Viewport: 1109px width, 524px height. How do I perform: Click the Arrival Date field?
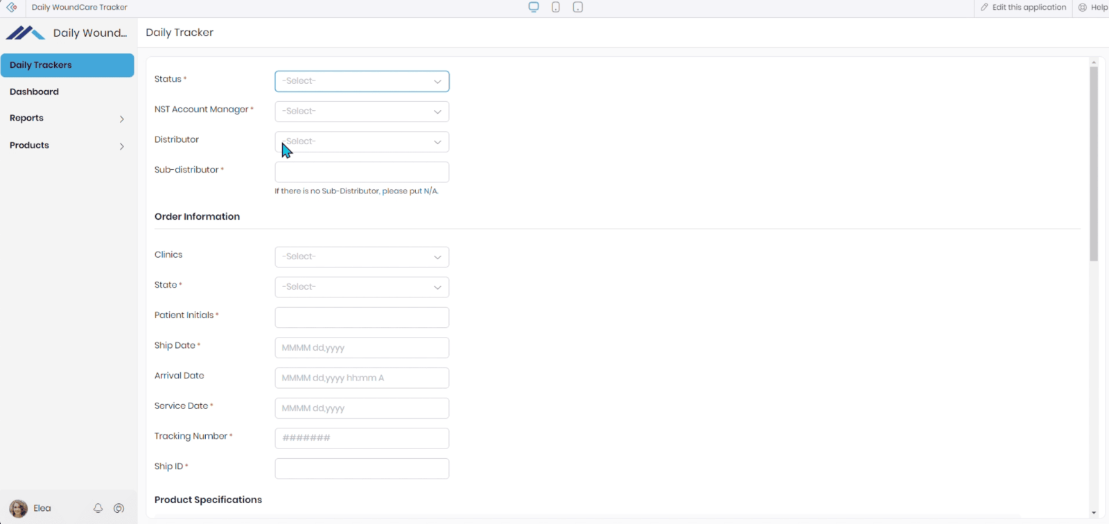[x=362, y=378]
